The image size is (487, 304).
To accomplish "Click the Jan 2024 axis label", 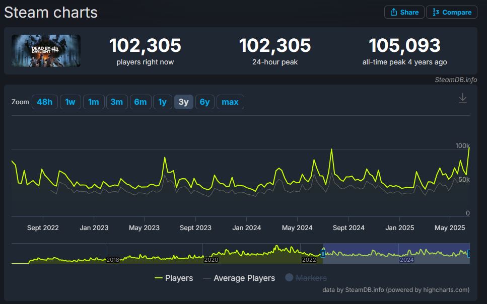I will tap(247, 227).
